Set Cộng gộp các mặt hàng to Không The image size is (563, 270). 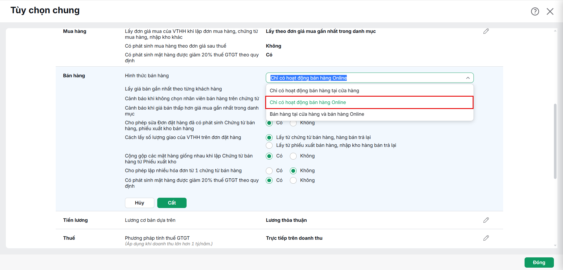(x=293, y=156)
